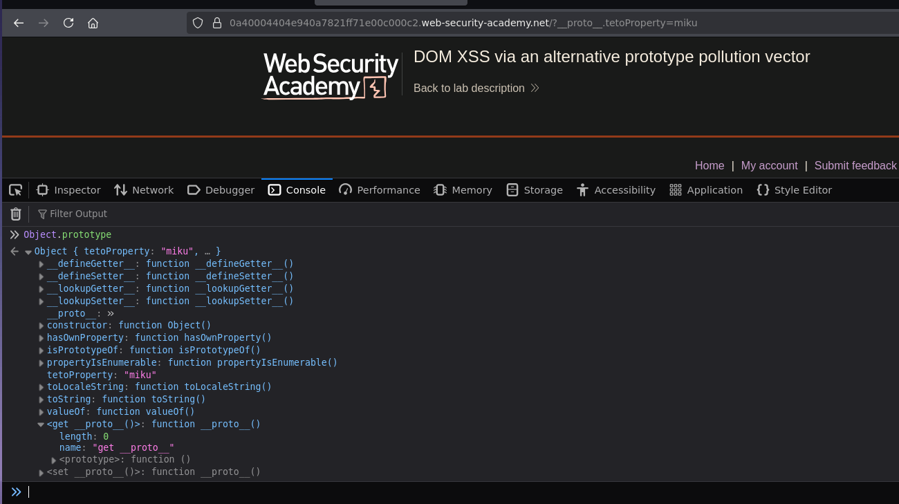Expand the valueOf function entry
Viewport: 899px width, 504px height.
tap(41, 412)
